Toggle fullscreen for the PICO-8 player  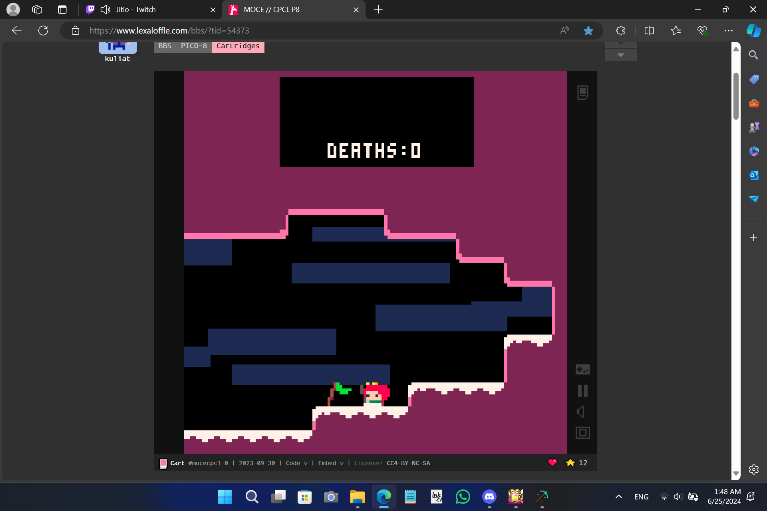click(x=582, y=433)
